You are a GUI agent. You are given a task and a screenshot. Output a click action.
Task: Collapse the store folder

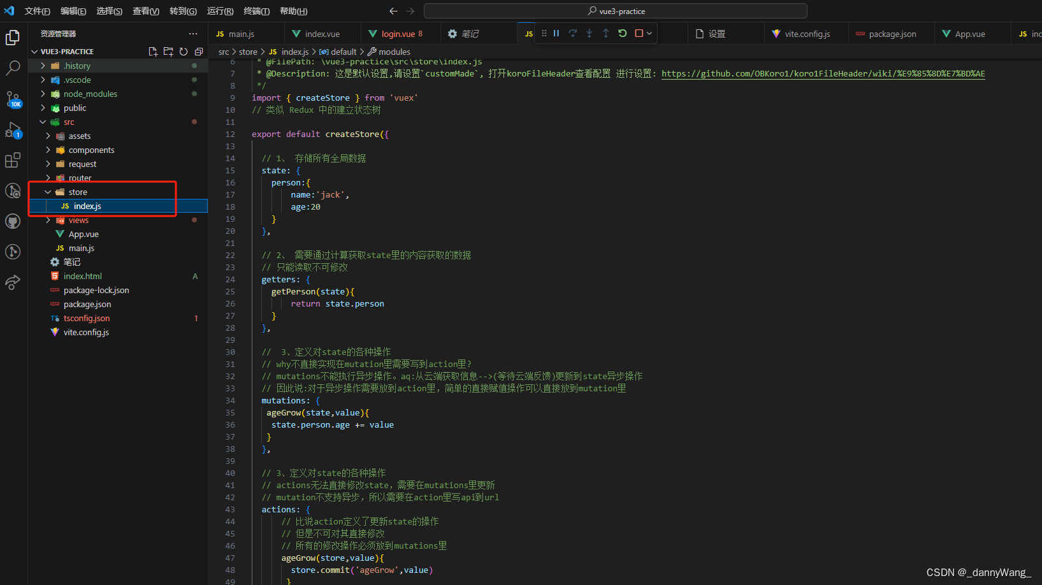tap(118, 192)
